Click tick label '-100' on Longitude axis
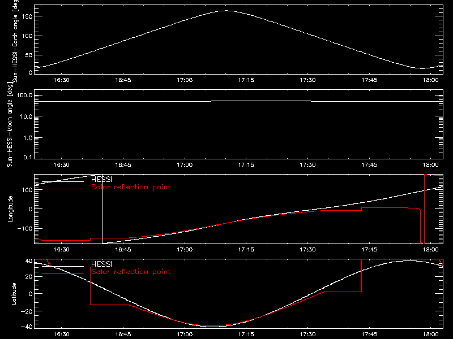The image size is (453, 339). [25, 228]
